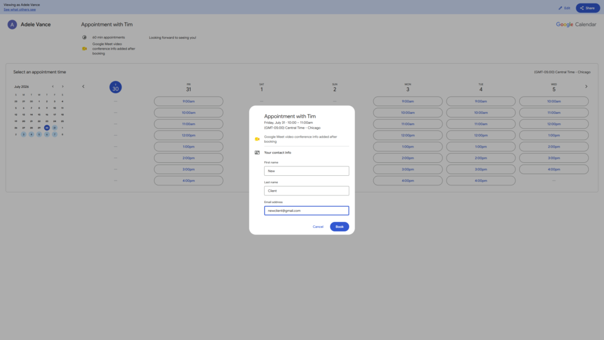Go to next month in mini calendar
Viewport: 604px width, 340px height.
(x=63, y=86)
